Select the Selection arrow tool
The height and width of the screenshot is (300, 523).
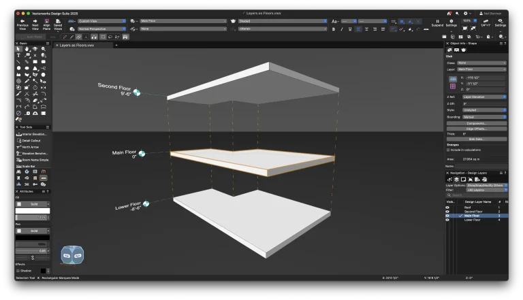[19, 49]
